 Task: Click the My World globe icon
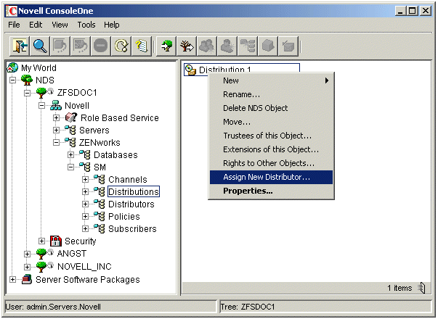tap(12, 67)
